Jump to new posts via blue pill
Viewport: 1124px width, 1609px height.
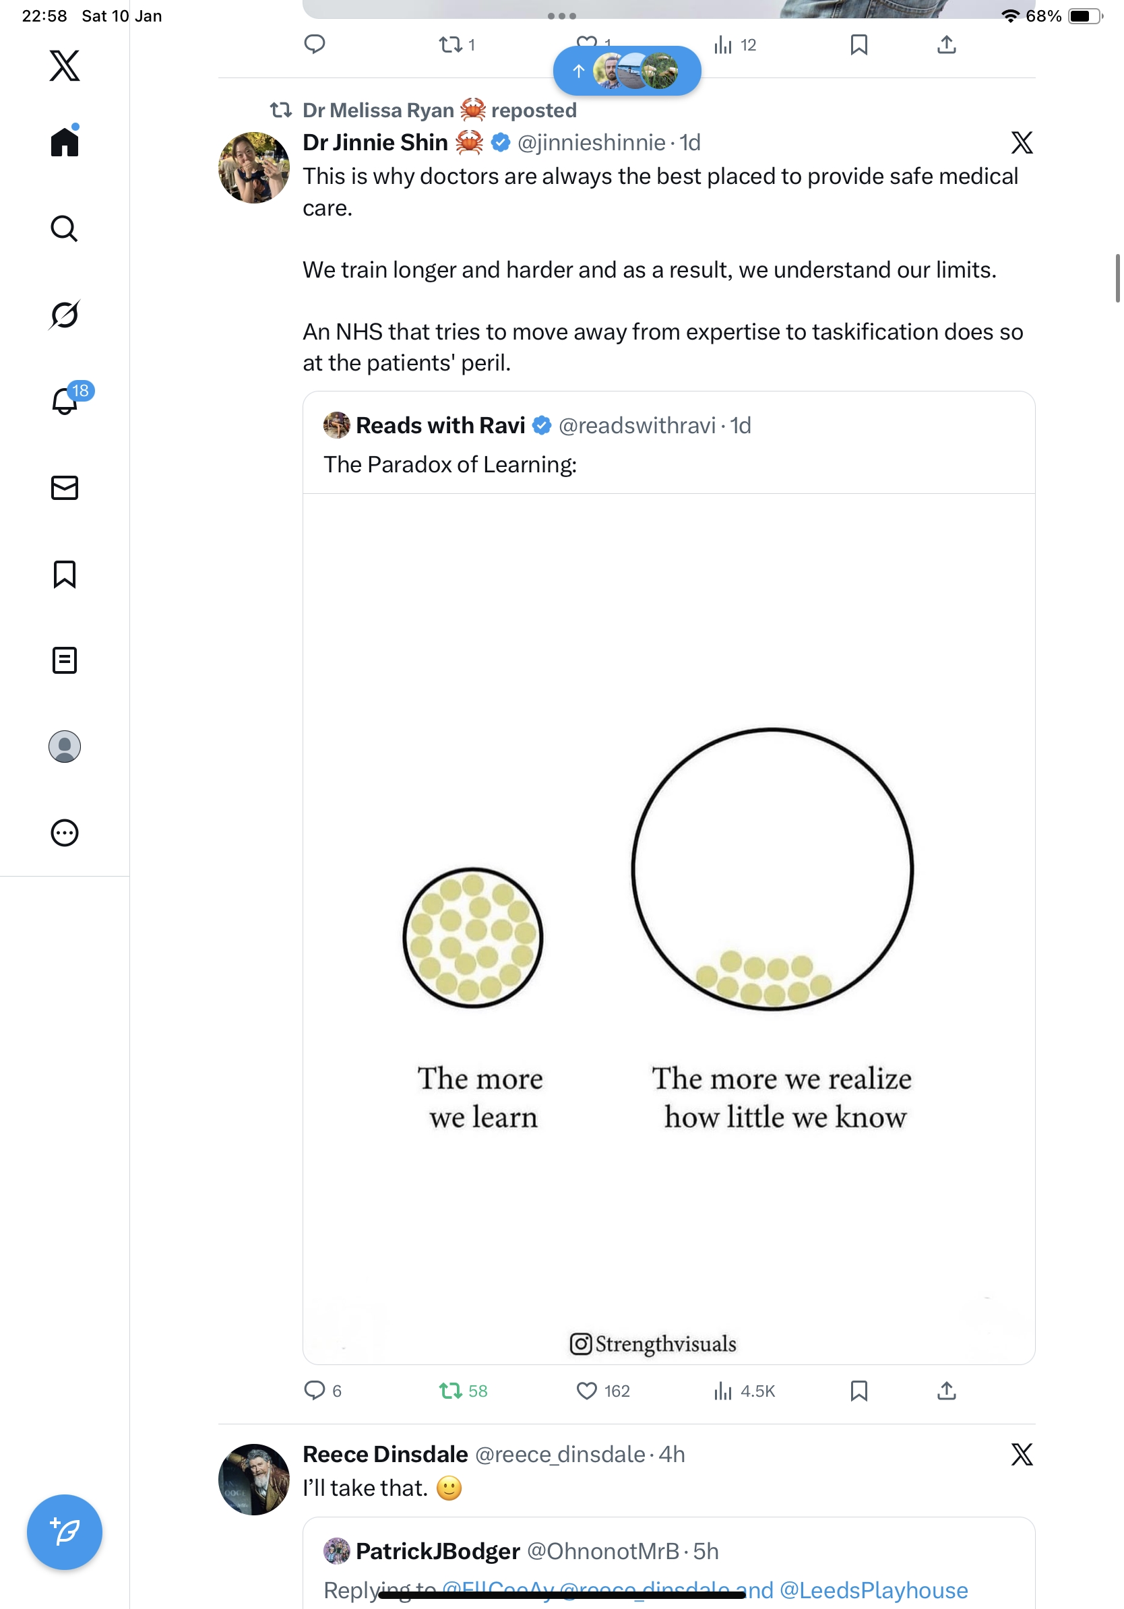point(627,71)
